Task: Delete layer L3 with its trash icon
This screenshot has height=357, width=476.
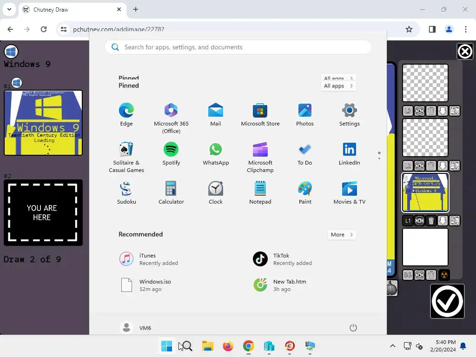Action: [431, 111]
